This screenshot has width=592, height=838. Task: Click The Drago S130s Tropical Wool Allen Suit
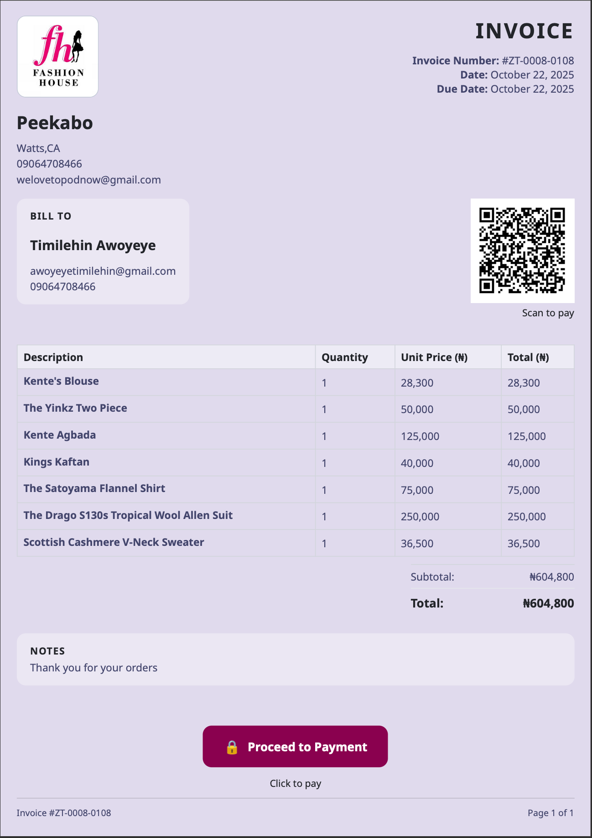tap(128, 515)
